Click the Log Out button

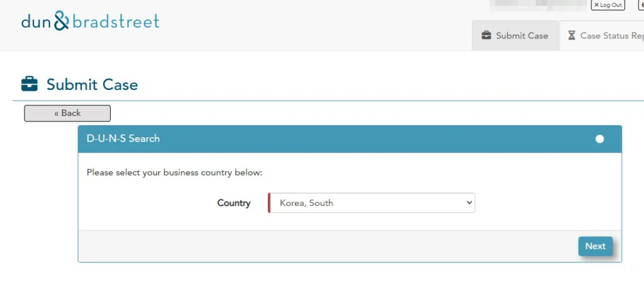tap(608, 5)
